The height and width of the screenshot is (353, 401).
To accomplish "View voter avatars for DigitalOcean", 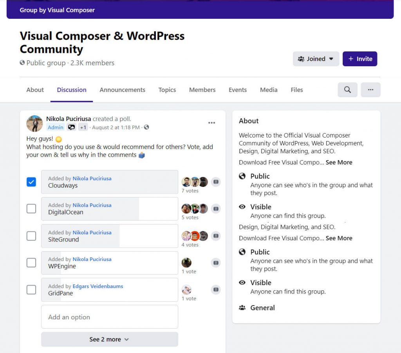I will [x=195, y=209].
